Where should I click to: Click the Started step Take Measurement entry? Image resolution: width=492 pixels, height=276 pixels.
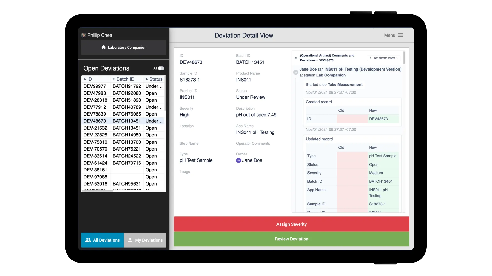coord(334,85)
